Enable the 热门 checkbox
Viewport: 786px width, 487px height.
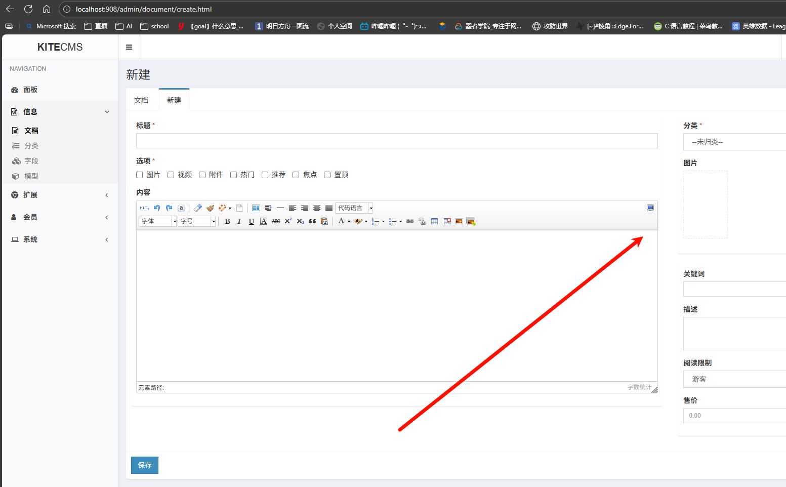(233, 175)
